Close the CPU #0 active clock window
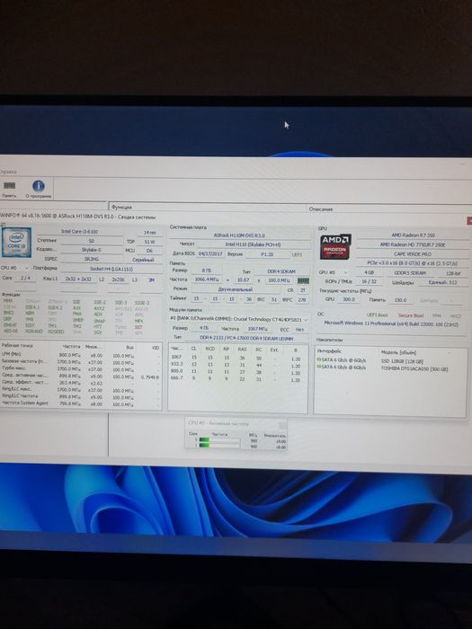Viewport: 472px width, 629px height. 282,424
